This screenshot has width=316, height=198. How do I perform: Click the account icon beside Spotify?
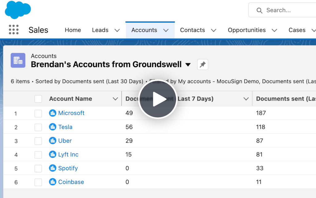(52, 168)
